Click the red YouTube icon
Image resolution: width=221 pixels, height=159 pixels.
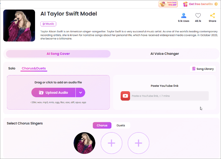pos(125,96)
